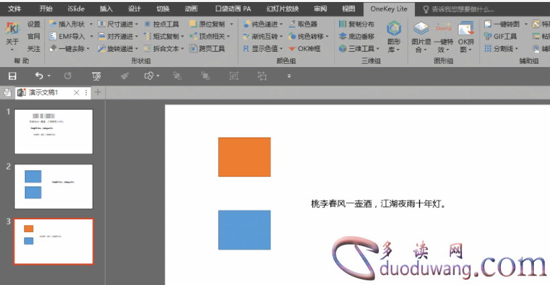550x285 pixels.
Task: Select slide 2 thumbnail
Action: tap(54, 186)
